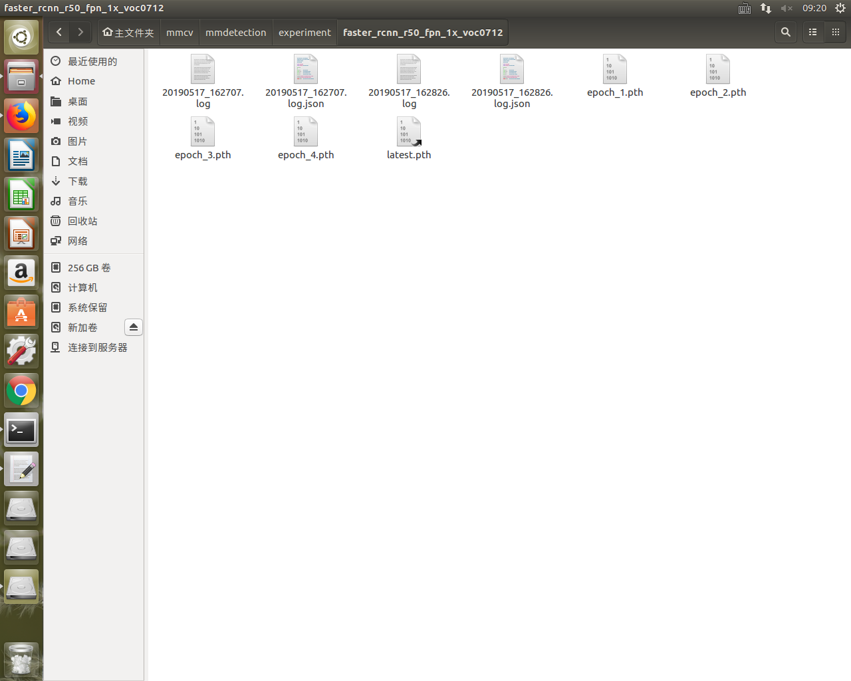Navigate back using the back arrow
Image resolution: width=851 pixels, height=681 pixels.
click(x=59, y=32)
